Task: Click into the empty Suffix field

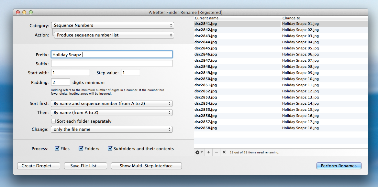Action: [x=112, y=64]
